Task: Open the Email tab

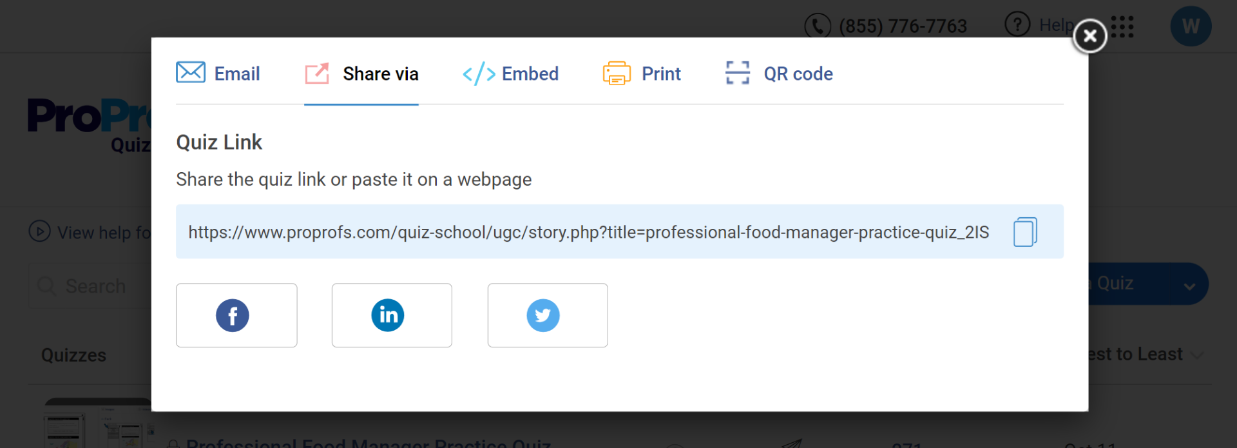Action: (218, 73)
